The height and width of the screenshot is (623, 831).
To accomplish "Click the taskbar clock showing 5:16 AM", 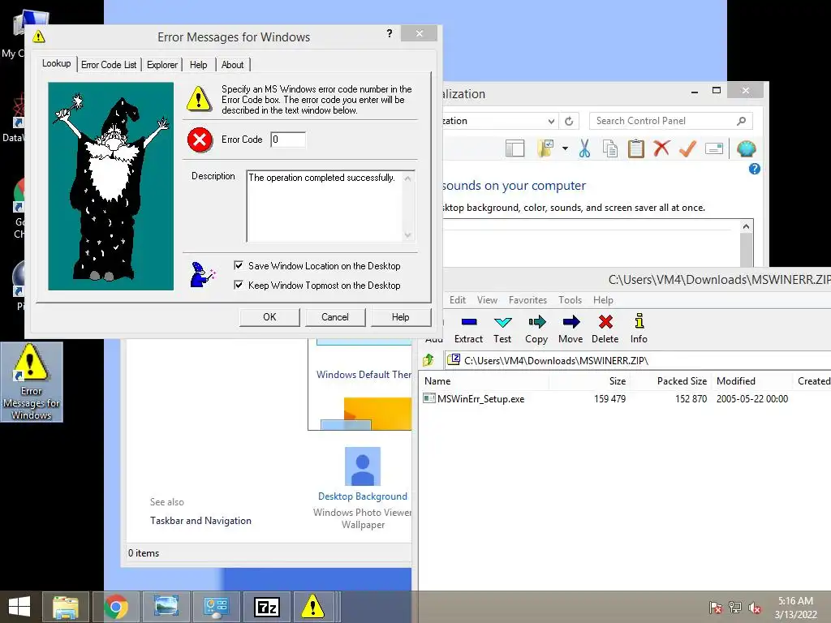I will [795, 608].
